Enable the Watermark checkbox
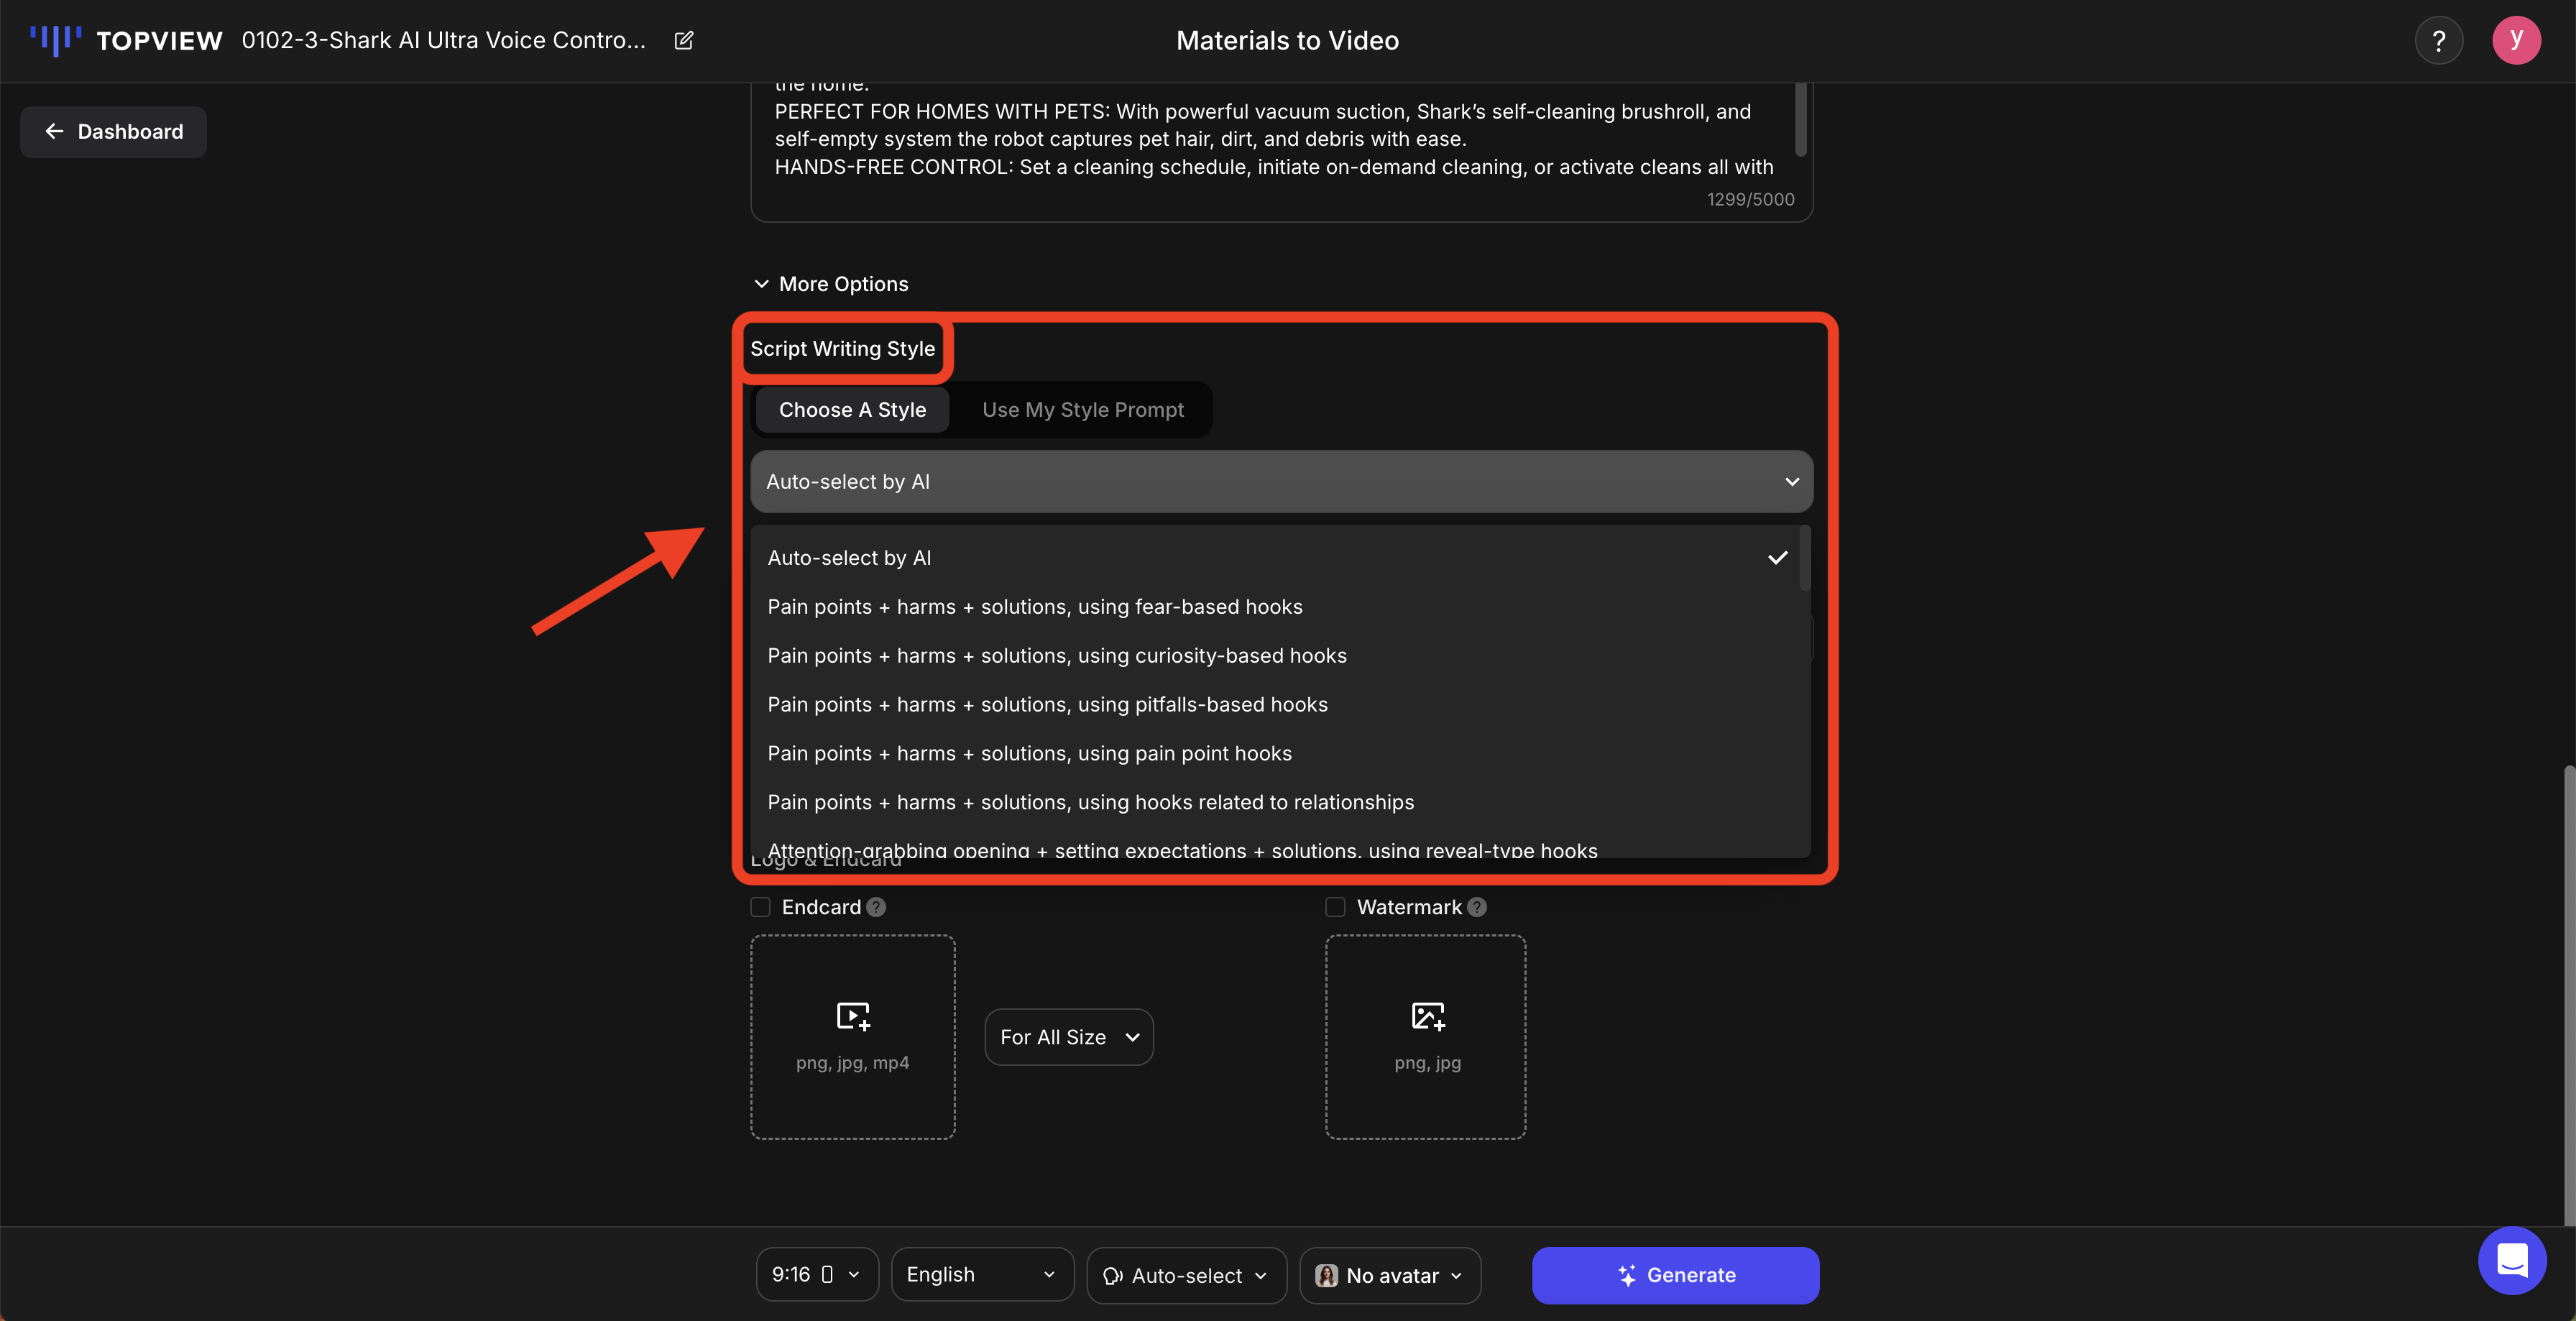 1335,907
